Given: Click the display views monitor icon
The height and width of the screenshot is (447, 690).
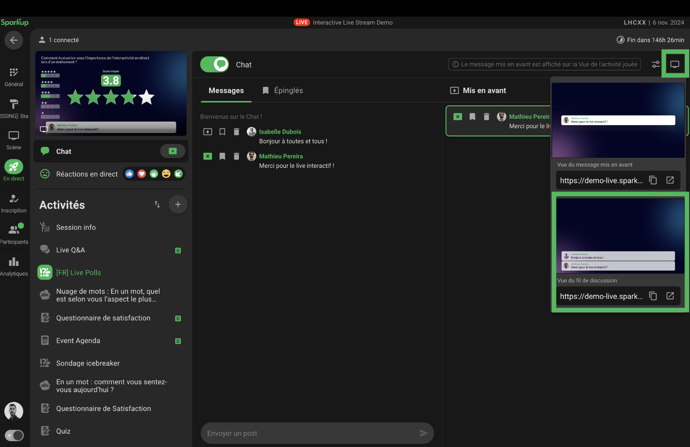Looking at the screenshot, I should 675,65.
